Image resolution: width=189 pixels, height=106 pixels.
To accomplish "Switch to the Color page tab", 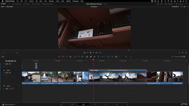I will click(105, 105).
